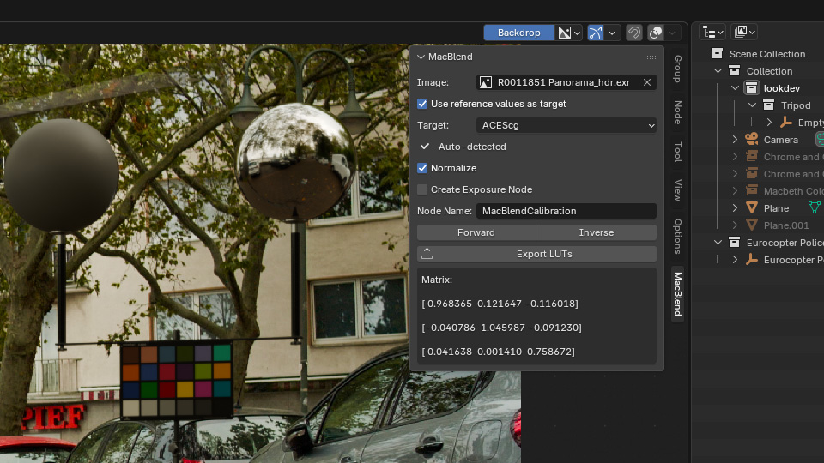Expand the Camera tree item
Image resolution: width=824 pixels, height=463 pixels.
point(736,140)
